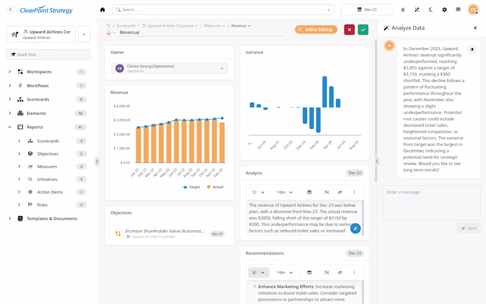Open Recommendations editor more options
486x304 pixels.
pos(354,272)
